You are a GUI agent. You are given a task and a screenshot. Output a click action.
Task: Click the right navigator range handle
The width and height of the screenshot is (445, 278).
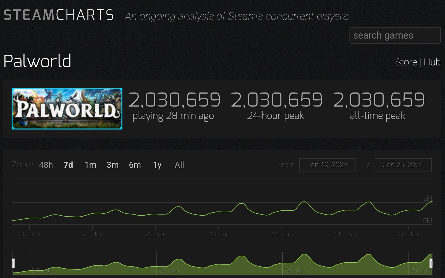coord(431,263)
